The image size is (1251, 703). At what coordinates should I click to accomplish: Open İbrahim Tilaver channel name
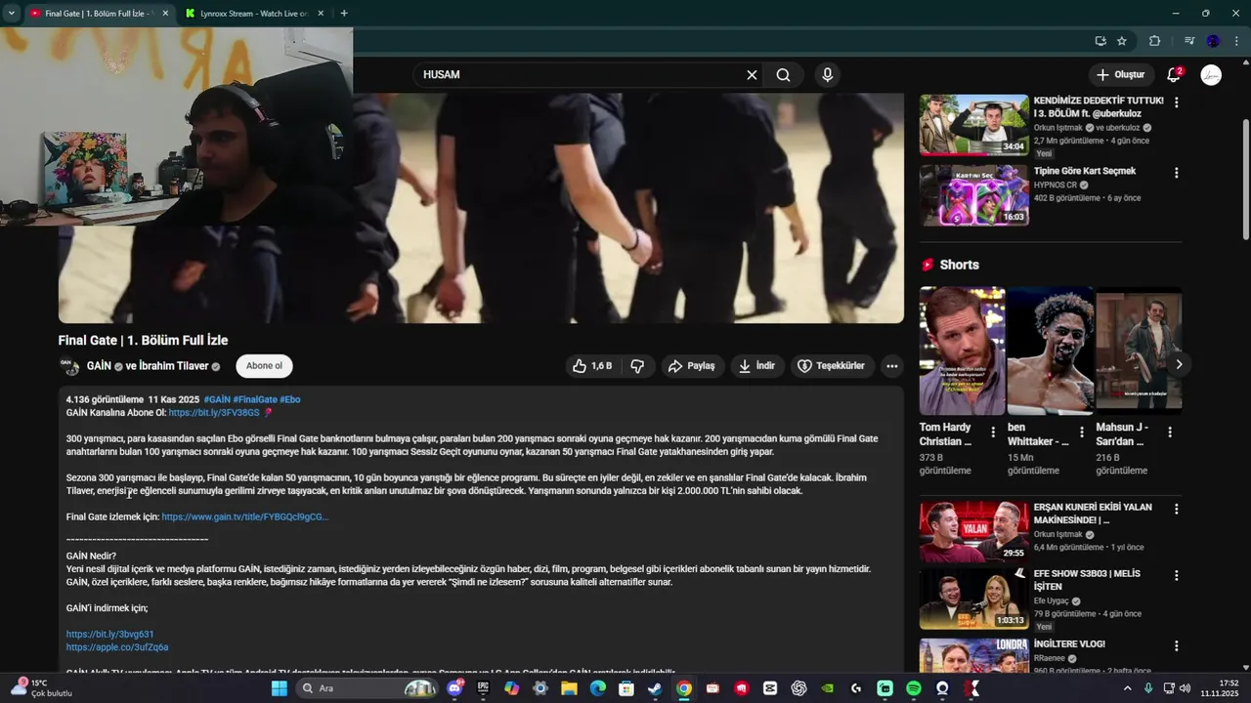click(x=174, y=366)
